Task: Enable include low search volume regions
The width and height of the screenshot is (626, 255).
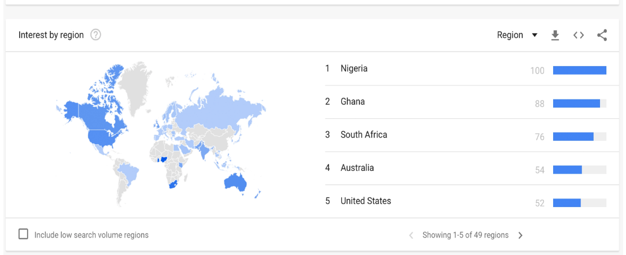Action: pos(24,234)
